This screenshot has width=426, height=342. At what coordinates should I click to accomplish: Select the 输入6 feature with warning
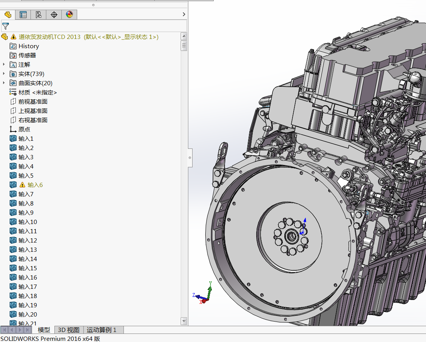click(x=35, y=185)
